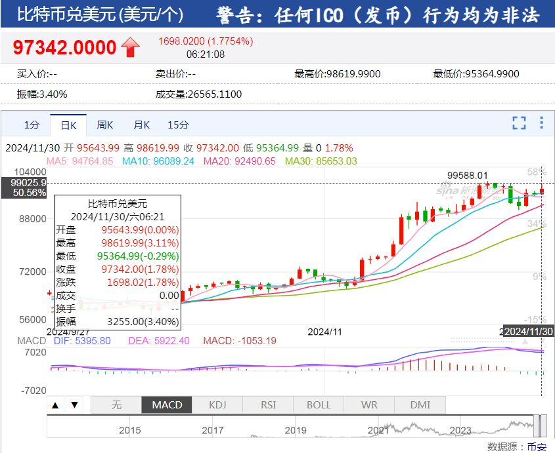555x453 pixels.
Task: Enable the KDJ indicator
Action: tap(217, 405)
